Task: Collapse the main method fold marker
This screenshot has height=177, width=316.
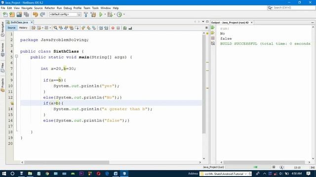Action: [x=17, y=57]
